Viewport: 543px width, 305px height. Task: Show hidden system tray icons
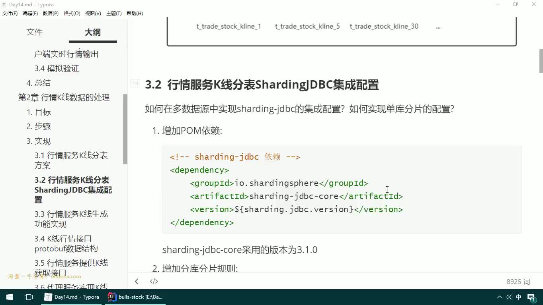500,297
